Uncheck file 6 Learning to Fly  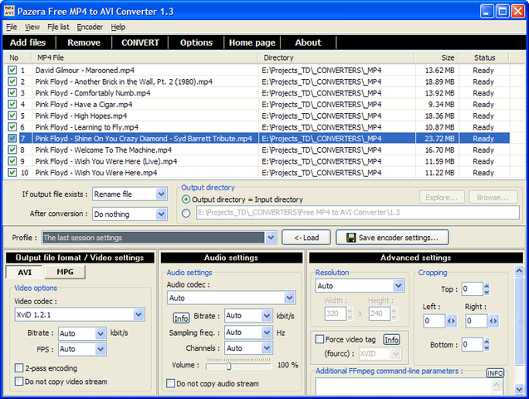[x=12, y=127]
